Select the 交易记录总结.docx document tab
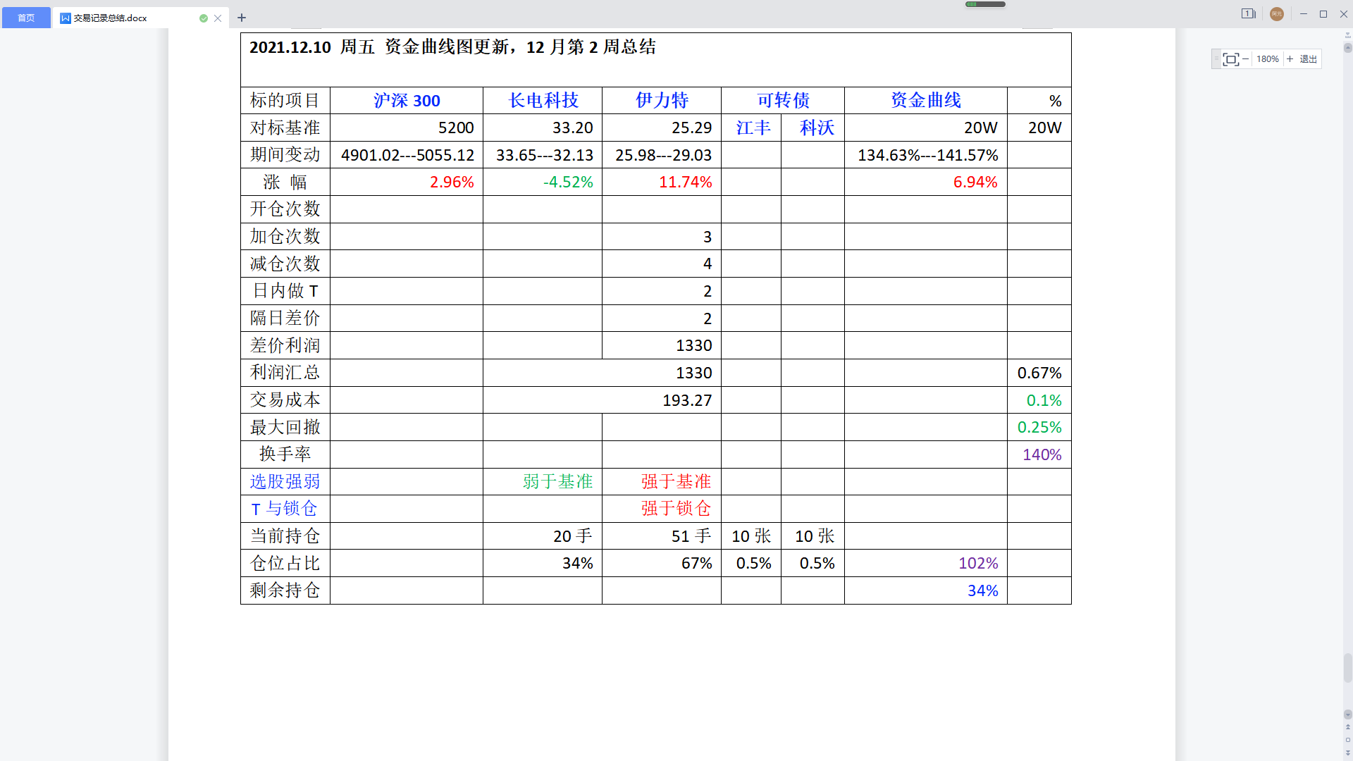Screen dimensions: 1353x761 coord(111,18)
